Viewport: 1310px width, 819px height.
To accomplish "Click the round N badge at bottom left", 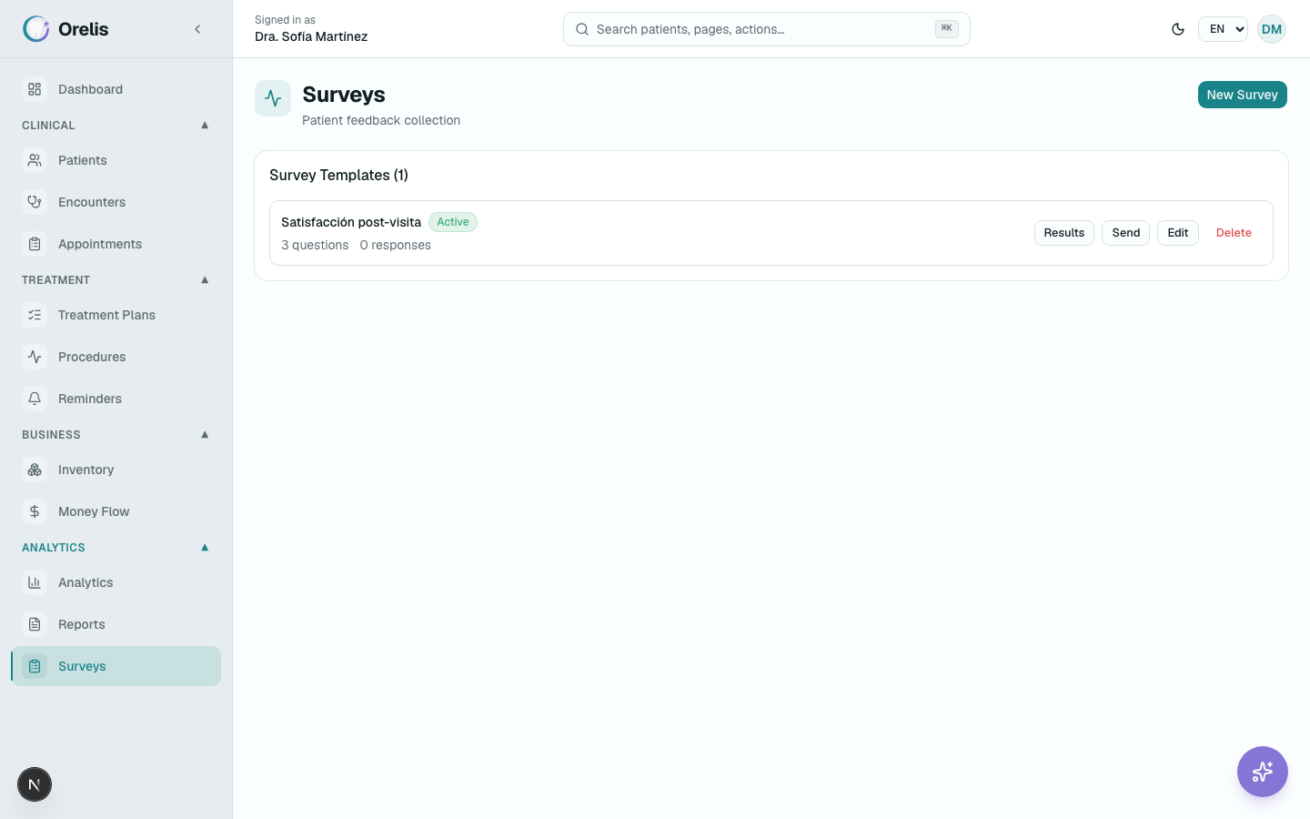I will (35, 784).
